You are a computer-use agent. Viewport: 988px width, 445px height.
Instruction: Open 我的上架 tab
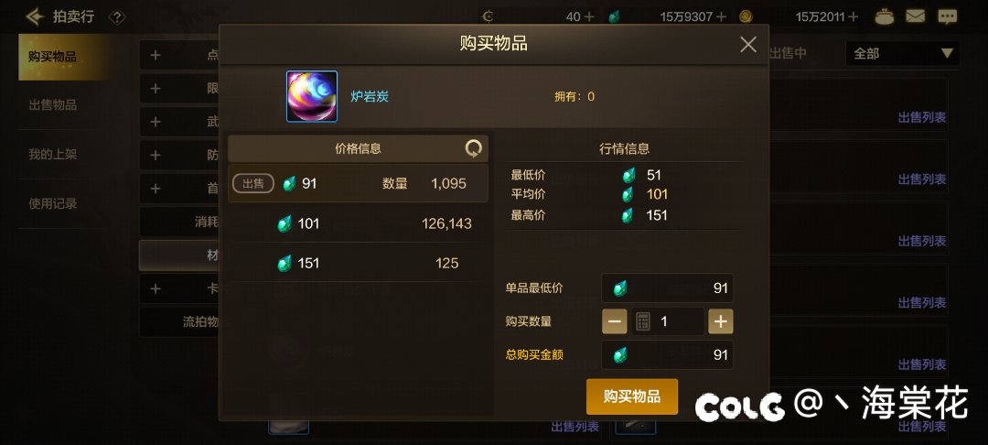53,155
